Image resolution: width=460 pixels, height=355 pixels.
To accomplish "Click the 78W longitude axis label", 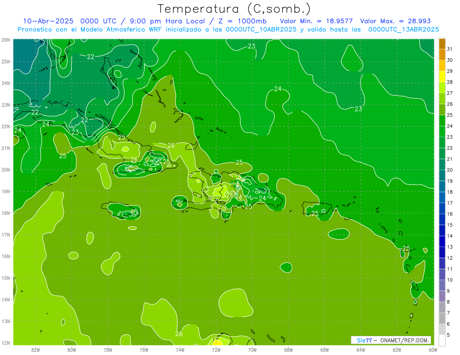I will pos(108,349).
